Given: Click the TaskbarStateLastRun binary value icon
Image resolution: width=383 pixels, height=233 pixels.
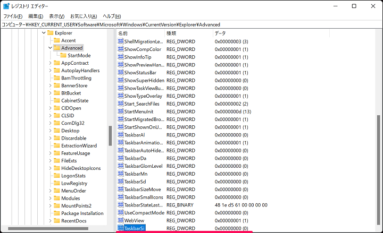Looking at the screenshot, I should tap(120, 205).
